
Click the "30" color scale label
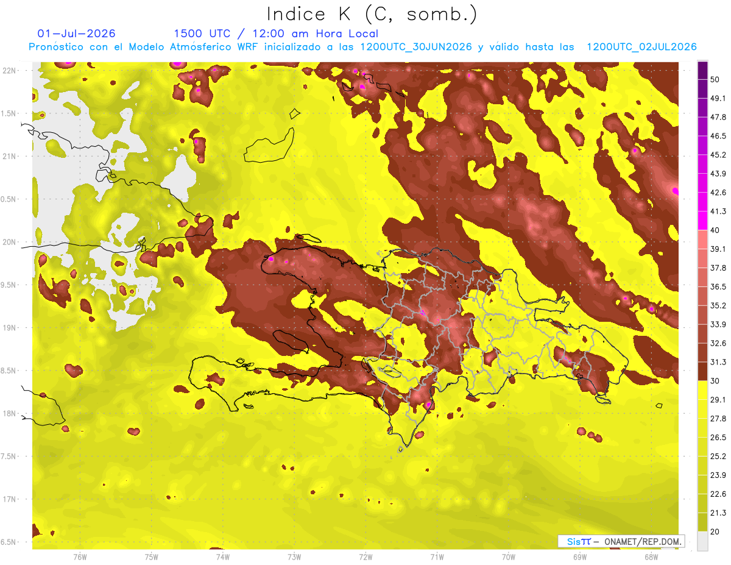click(716, 381)
